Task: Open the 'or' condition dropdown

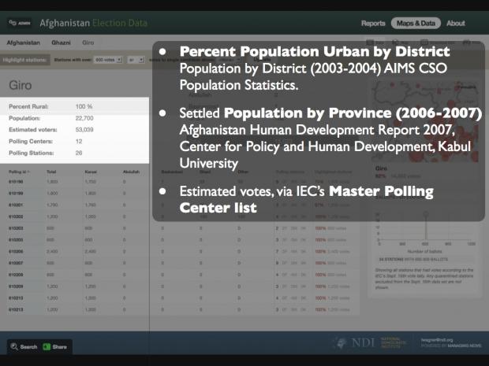Action: [136, 60]
